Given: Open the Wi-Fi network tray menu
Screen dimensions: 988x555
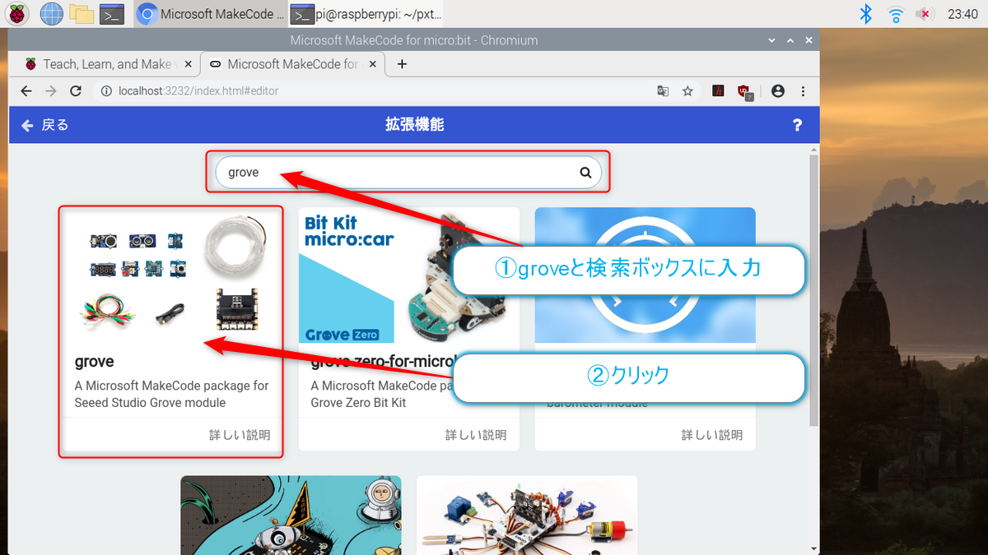Looking at the screenshot, I should [x=896, y=13].
